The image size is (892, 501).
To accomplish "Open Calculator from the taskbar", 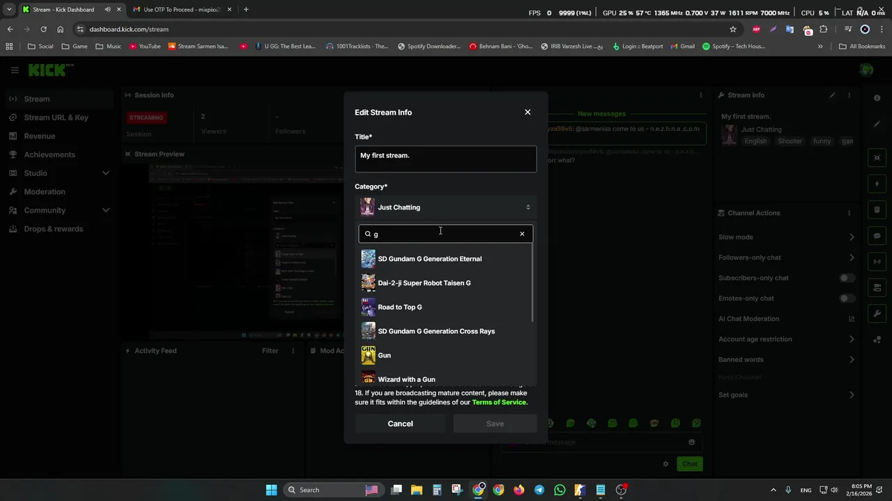I will pyautogui.click(x=436, y=490).
